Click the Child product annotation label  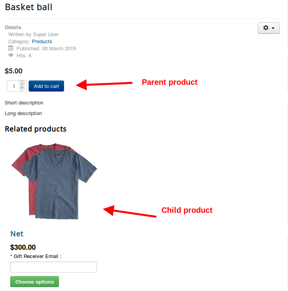click(x=187, y=210)
